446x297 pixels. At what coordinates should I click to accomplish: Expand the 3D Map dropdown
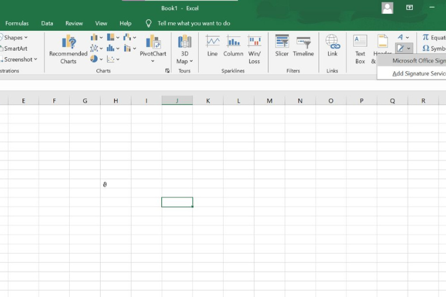pos(185,61)
